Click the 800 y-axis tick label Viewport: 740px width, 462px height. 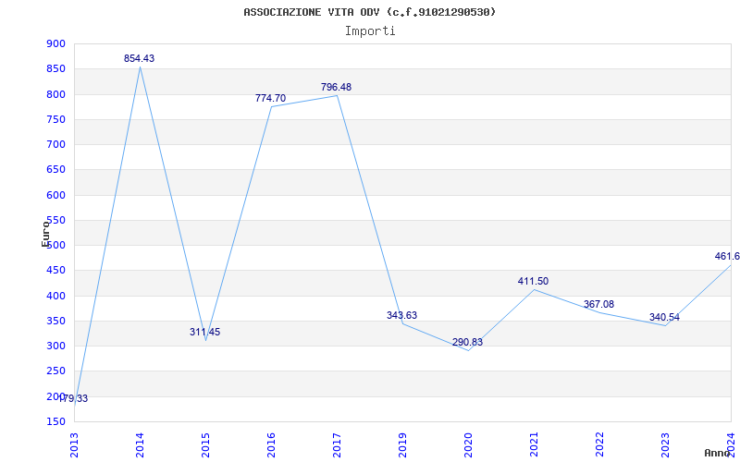coord(55,94)
